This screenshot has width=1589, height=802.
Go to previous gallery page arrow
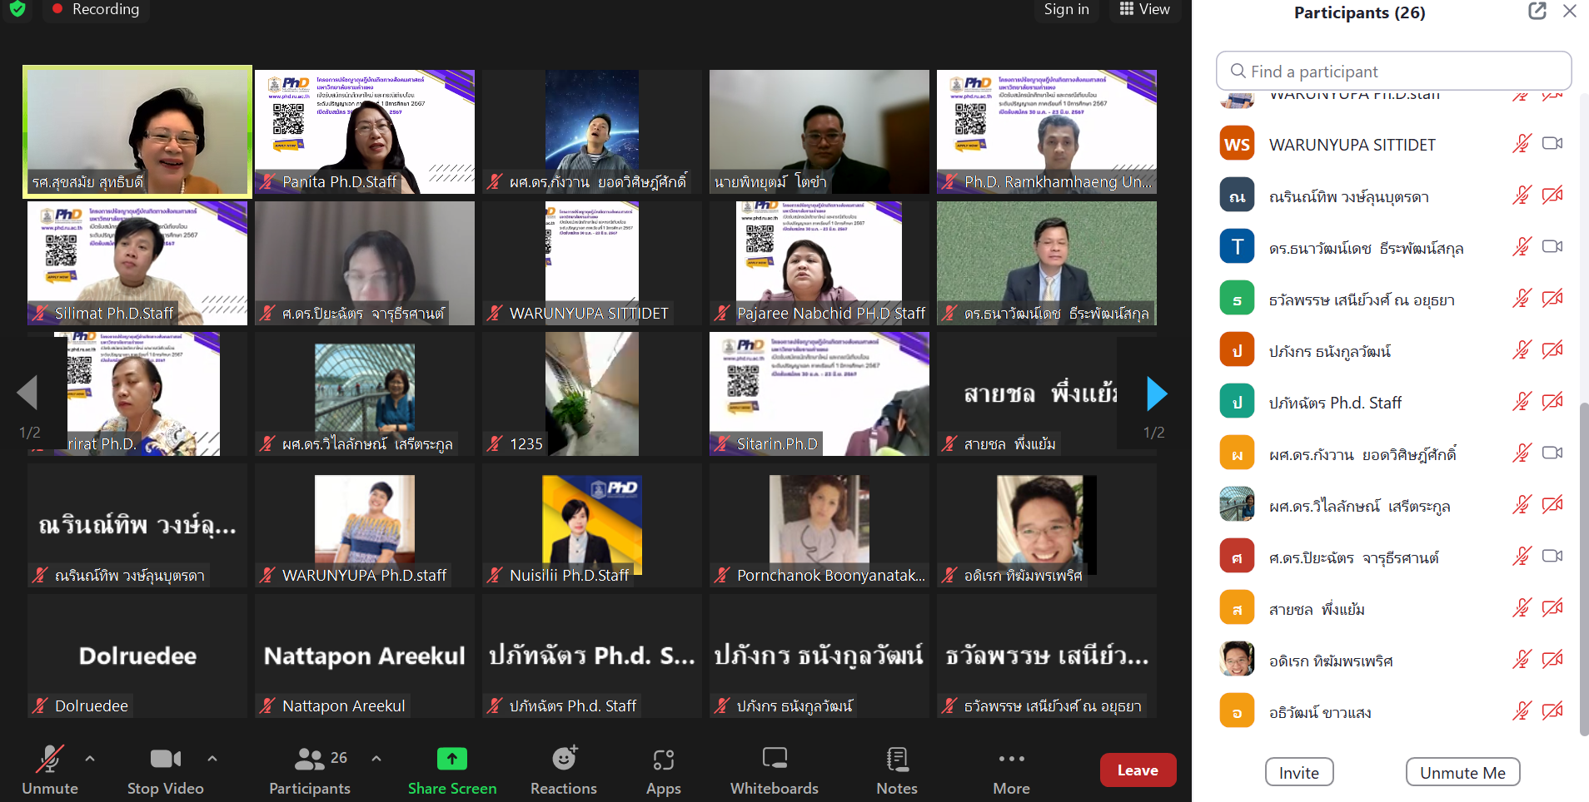pyautogui.click(x=27, y=393)
